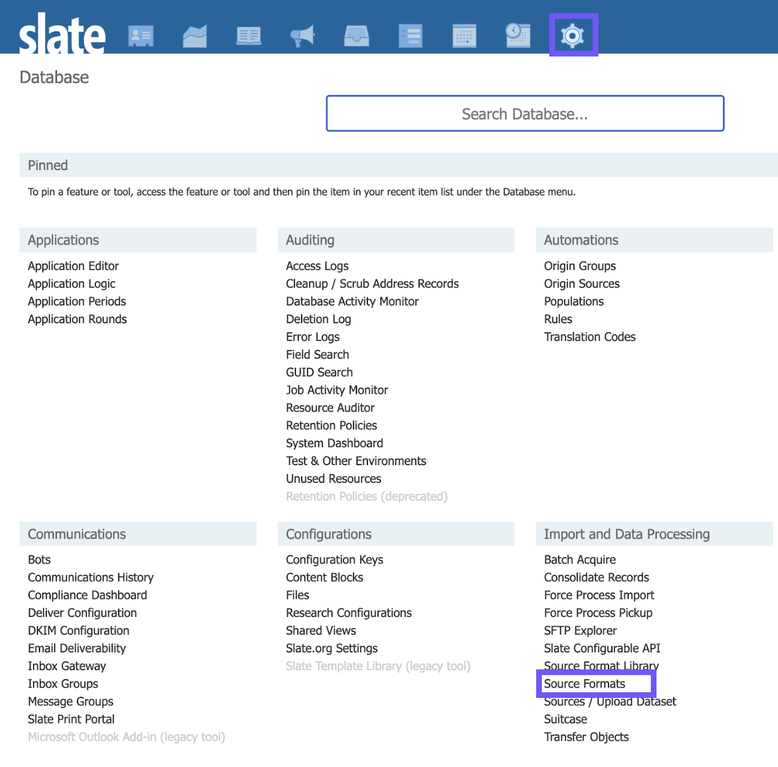The image size is (778, 767).
Task: Open Slate Template Library (legacy tool)
Action: 378,665
